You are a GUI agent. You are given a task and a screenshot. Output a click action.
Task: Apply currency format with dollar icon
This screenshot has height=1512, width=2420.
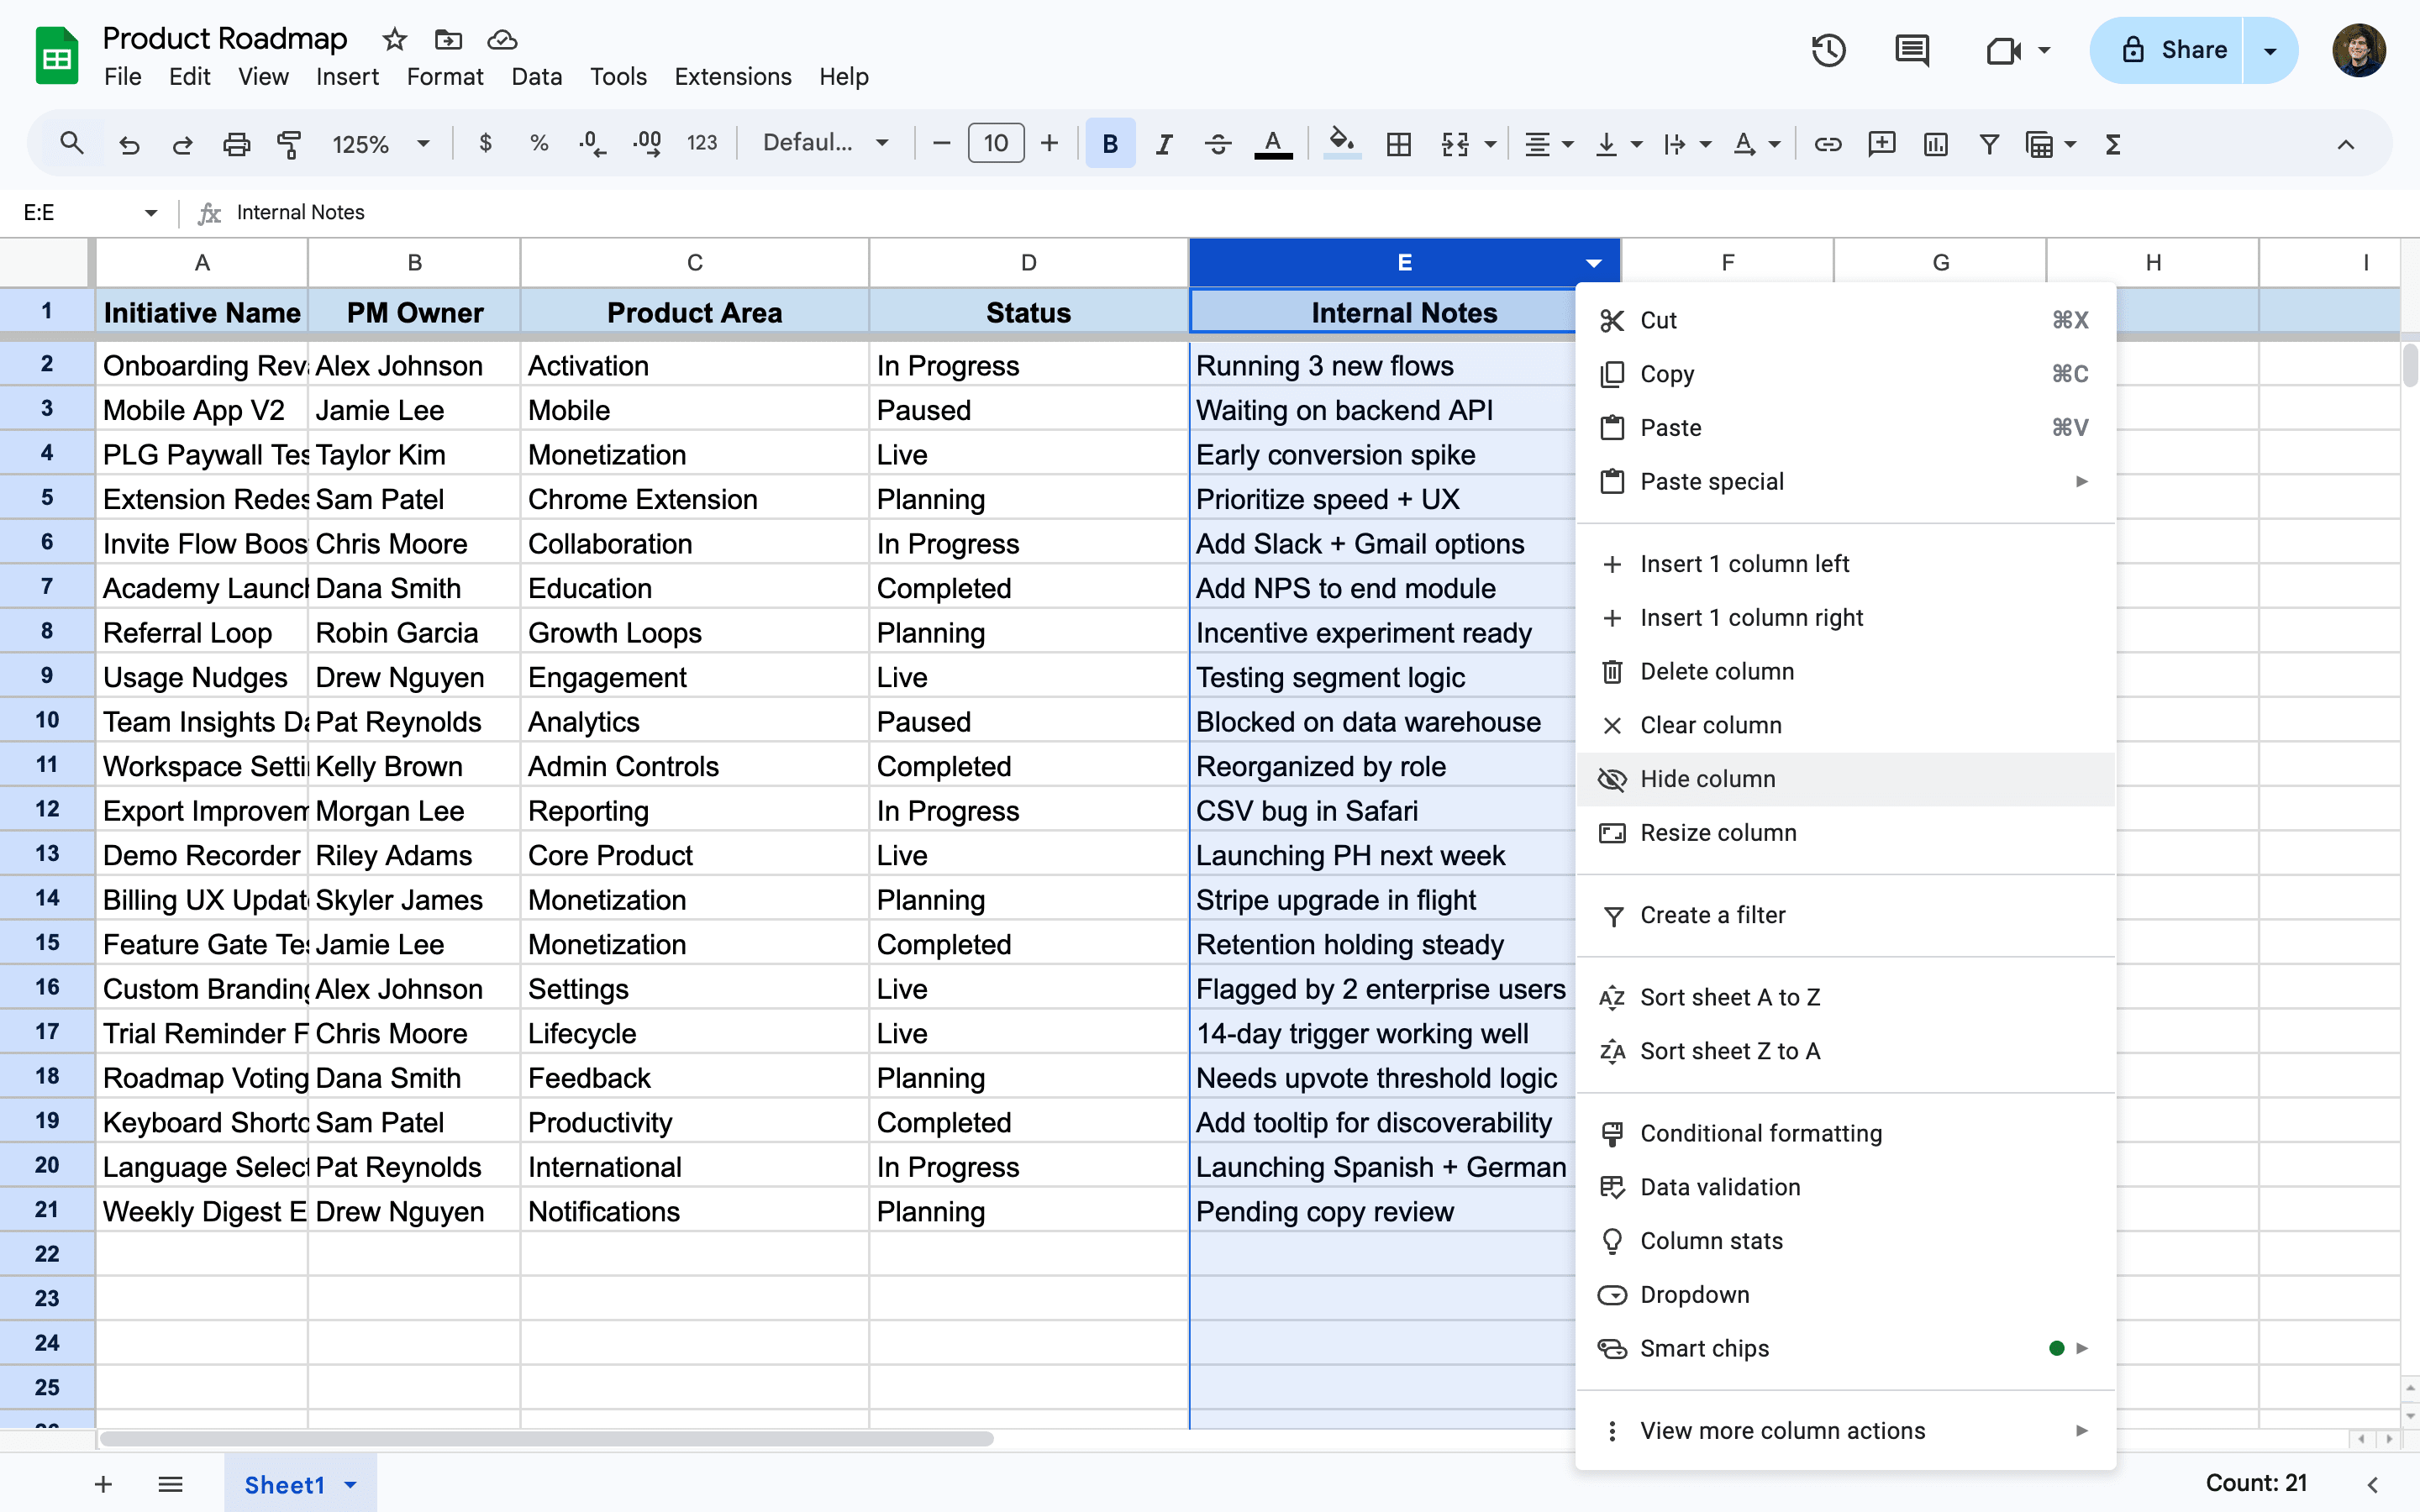tap(486, 144)
